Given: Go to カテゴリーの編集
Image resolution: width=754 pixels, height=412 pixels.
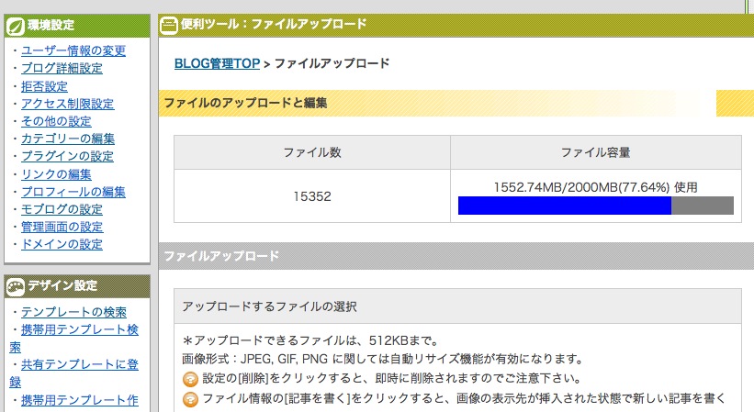Looking at the screenshot, I should tap(67, 139).
